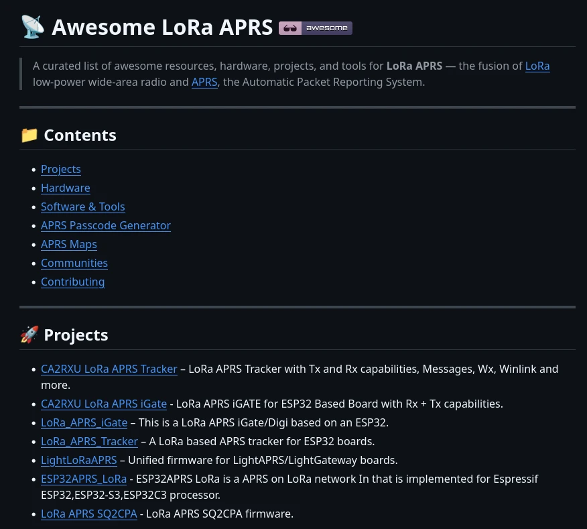
Task: Click the awesome badge next to the title
Action: tap(315, 28)
